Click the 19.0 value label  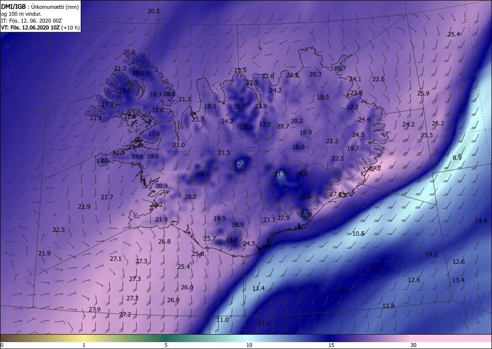pos(153,156)
